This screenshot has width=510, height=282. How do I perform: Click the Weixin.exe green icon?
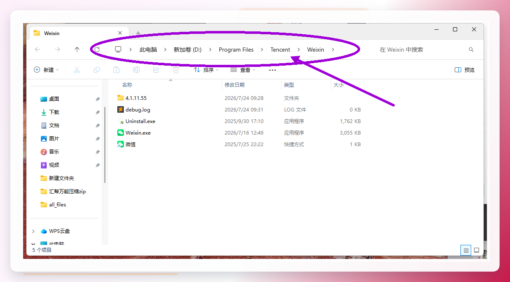[x=121, y=133]
